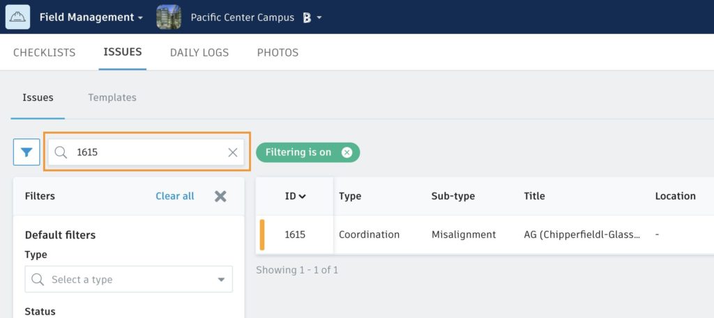This screenshot has width=714, height=318.
Task: Click the Sub-type column header
Action: click(x=453, y=196)
